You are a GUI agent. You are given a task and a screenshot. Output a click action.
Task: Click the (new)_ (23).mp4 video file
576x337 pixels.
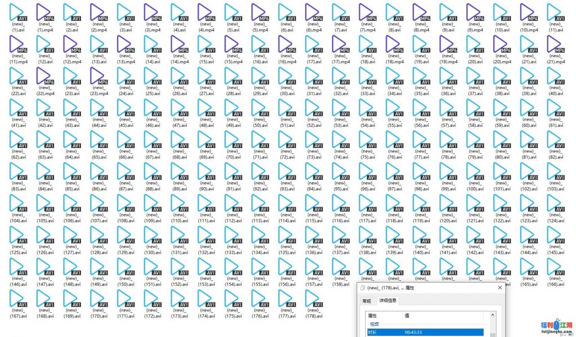(99, 76)
